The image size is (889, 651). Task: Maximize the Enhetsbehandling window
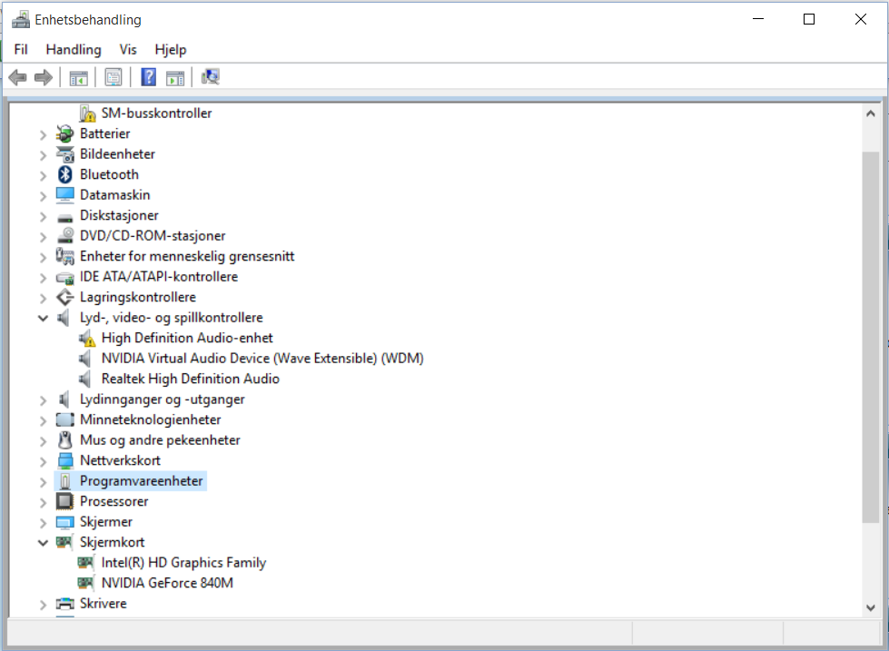(x=809, y=19)
